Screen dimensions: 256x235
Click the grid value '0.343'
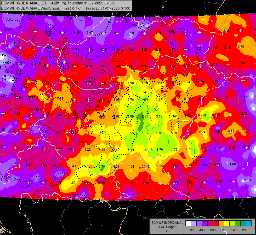[x=145, y=166]
